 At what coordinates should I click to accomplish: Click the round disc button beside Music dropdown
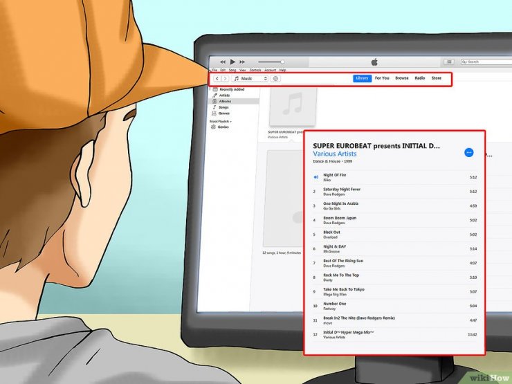pyautogui.click(x=275, y=79)
